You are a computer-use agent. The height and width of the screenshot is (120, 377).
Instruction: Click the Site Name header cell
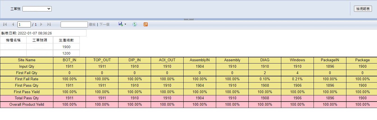(x=27, y=60)
